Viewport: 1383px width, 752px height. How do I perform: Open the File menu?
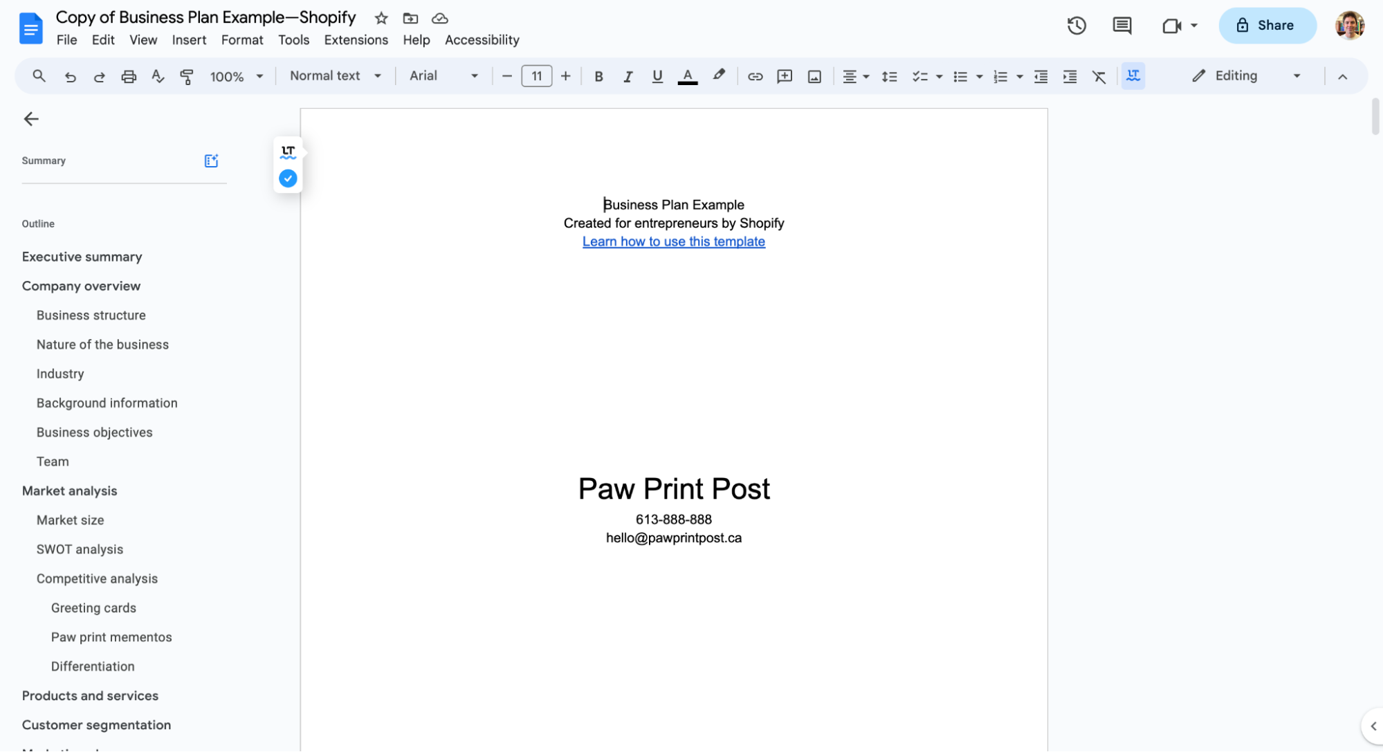(66, 40)
